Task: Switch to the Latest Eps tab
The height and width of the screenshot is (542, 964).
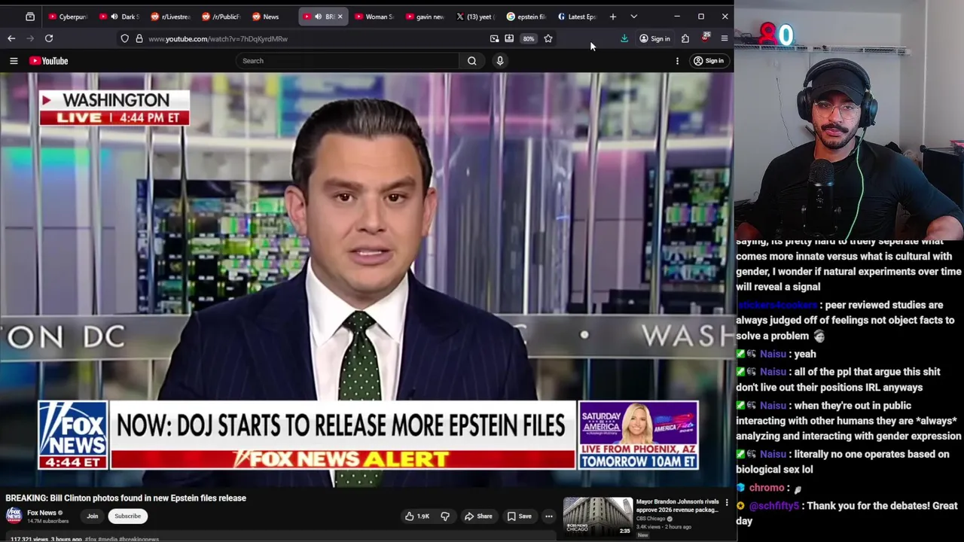Action: click(x=578, y=17)
